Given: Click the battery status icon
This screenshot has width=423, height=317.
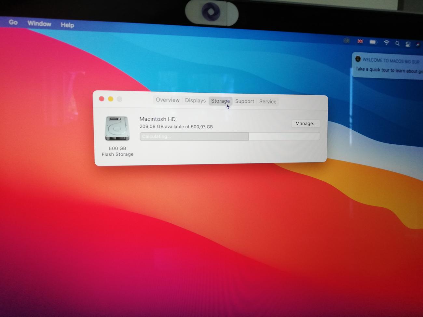Looking at the screenshot, I should tap(373, 42).
